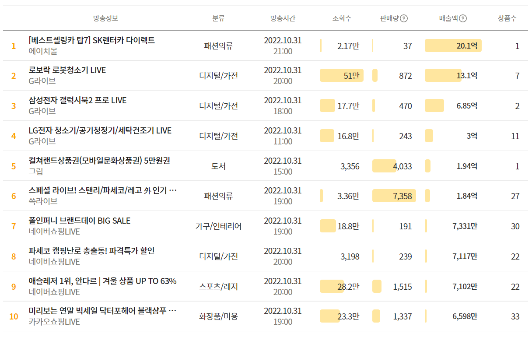Open 컬쳐랜드상품권 5만원권 broadcast

(x=99, y=161)
